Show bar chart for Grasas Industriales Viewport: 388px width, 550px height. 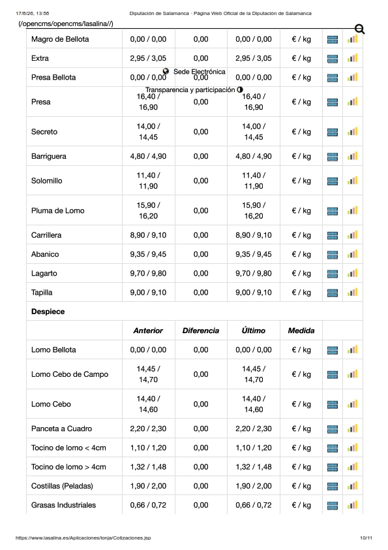pyautogui.click(x=353, y=505)
